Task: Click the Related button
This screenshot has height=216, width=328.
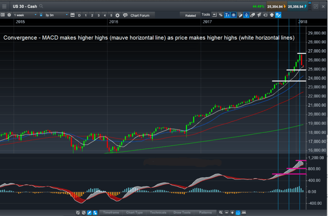Action: point(191,15)
